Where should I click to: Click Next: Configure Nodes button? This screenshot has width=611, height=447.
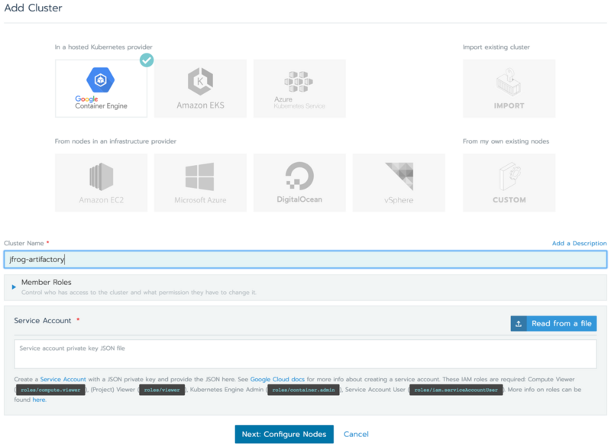click(284, 434)
